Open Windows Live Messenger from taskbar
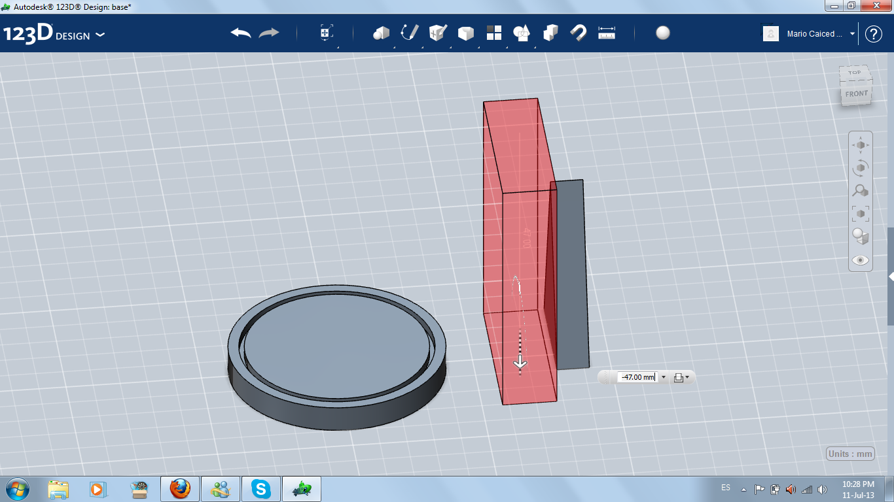 click(221, 489)
